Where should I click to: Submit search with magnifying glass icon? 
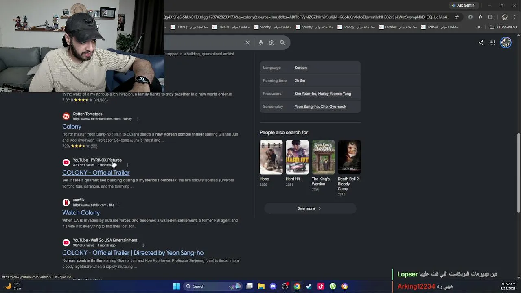tap(282, 42)
